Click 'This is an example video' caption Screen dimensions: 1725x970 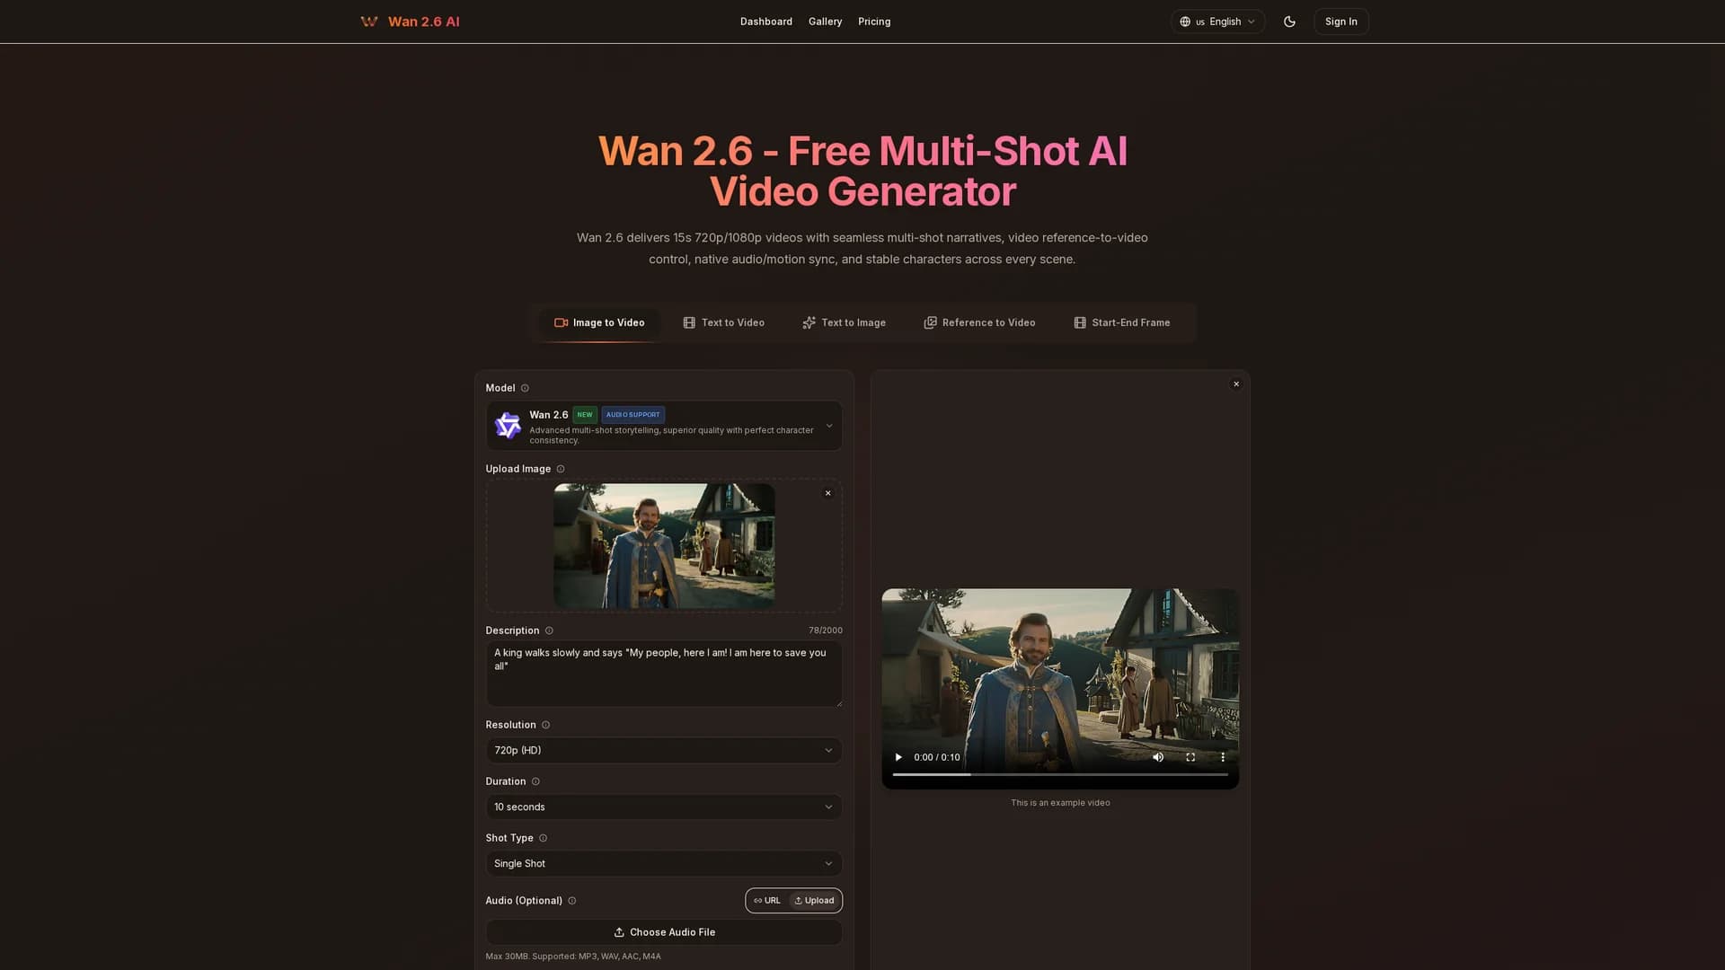1060,803
